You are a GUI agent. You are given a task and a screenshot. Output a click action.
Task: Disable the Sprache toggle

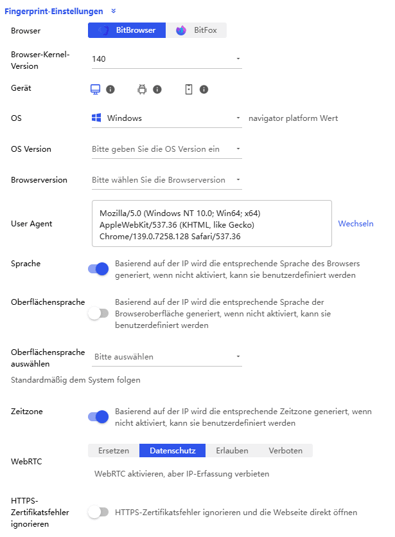pyautogui.click(x=98, y=269)
